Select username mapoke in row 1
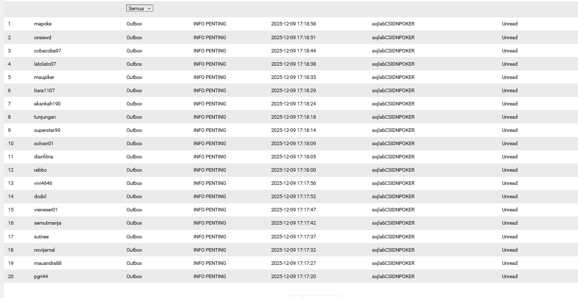 tap(43, 24)
